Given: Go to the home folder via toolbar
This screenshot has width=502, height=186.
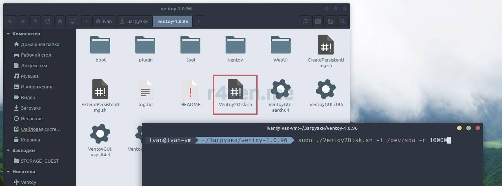Looking at the screenshot, I should click(x=60, y=21).
